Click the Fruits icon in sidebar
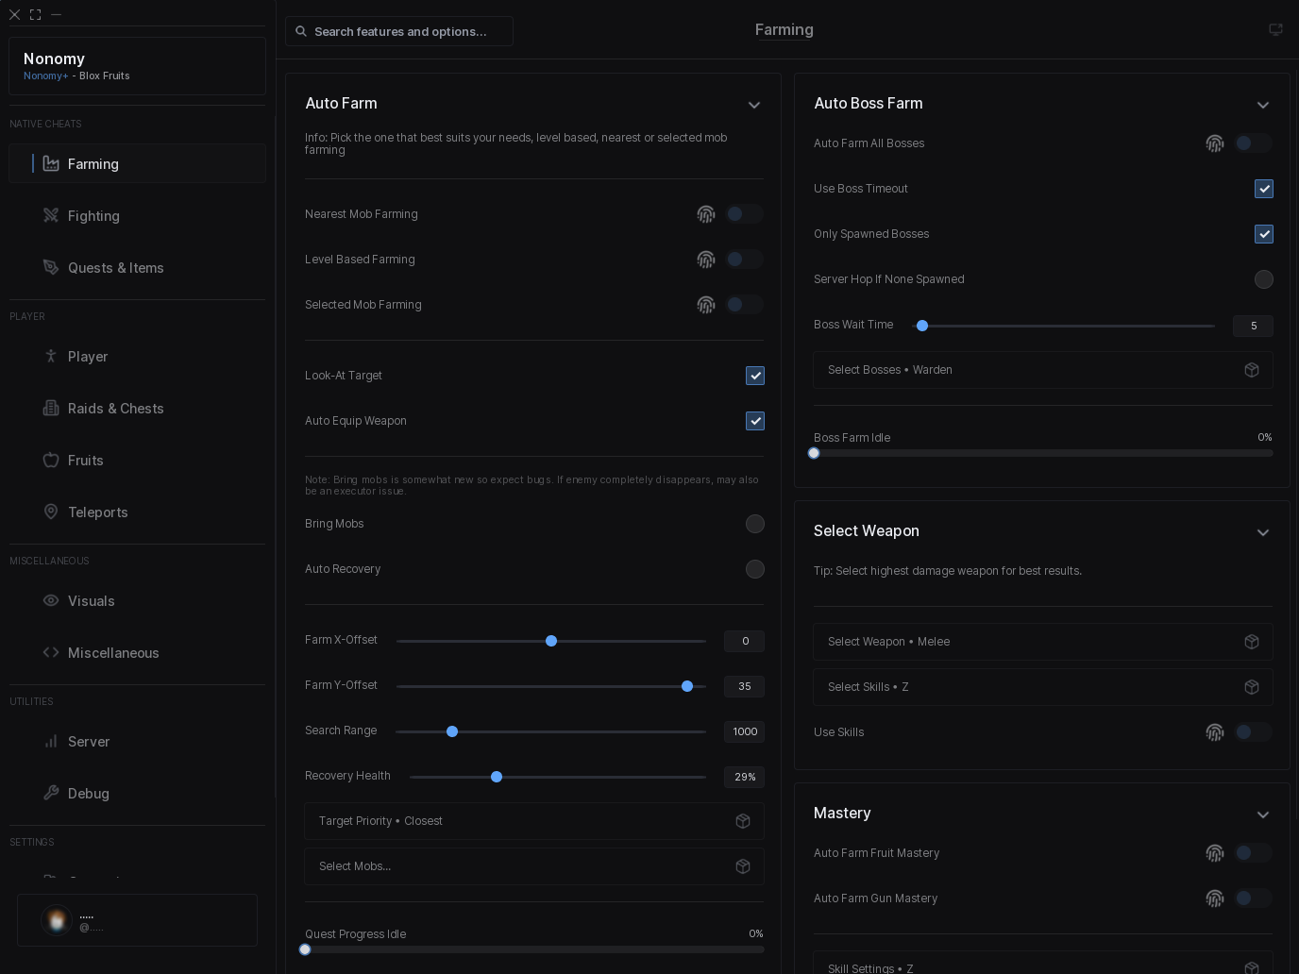 pyautogui.click(x=51, y=460)
